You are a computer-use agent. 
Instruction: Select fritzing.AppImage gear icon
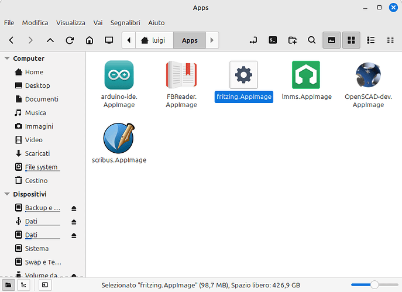pyautogui.click(x=243, y=75)
